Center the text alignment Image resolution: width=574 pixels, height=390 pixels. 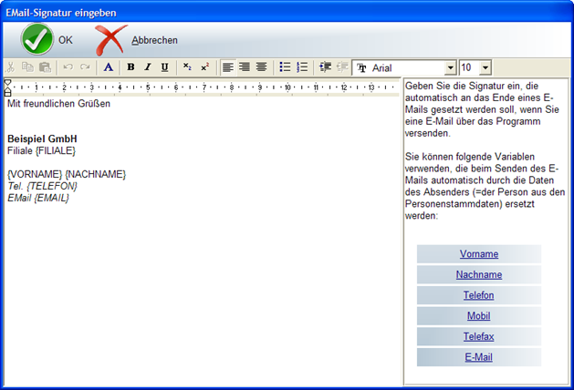(x=261, y=67)
